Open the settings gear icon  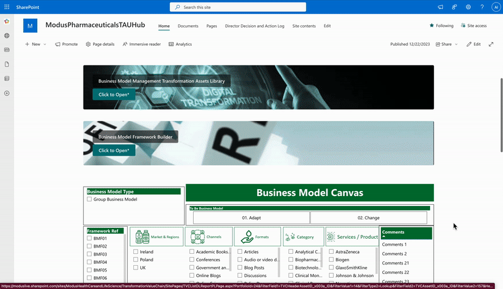coord(468,7)
